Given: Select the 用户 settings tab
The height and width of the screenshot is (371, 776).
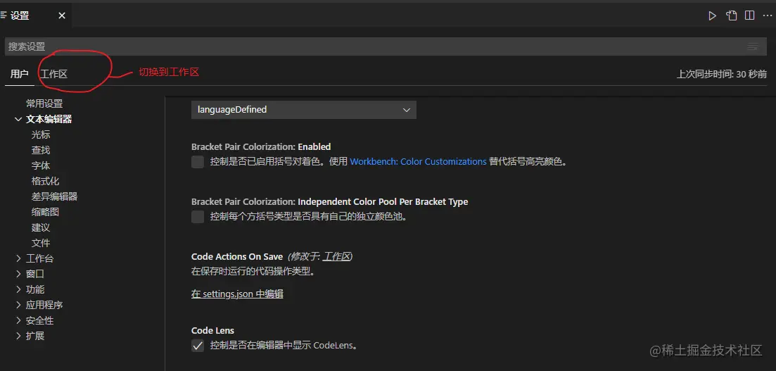Looking at the screenshot, I should tap(19, 75).
